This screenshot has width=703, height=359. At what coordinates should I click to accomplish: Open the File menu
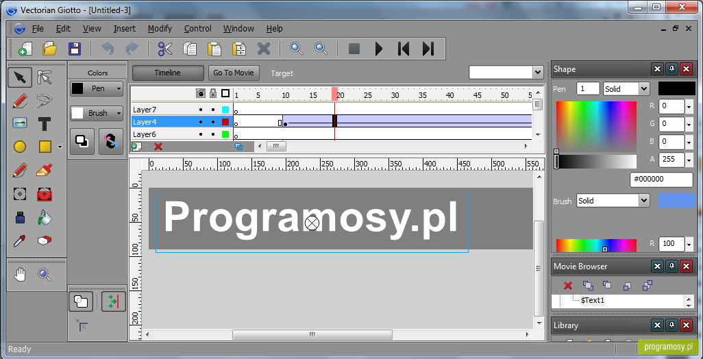click(x=38, y=29)
